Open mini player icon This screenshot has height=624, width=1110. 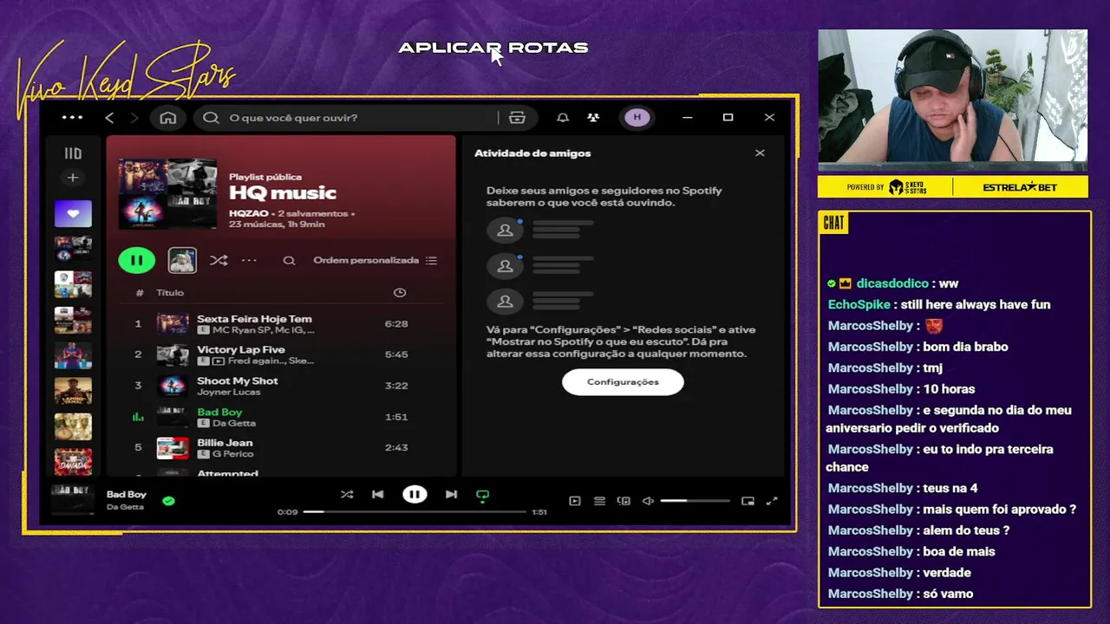tap(748, 501)
